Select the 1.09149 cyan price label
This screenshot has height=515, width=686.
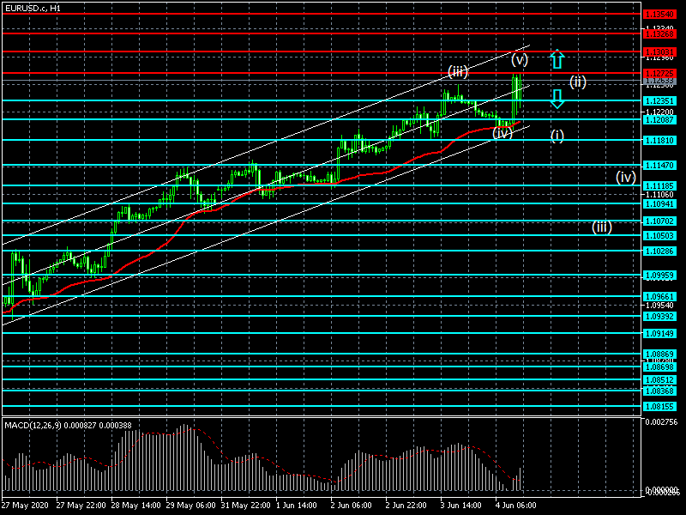pos(659,333)
